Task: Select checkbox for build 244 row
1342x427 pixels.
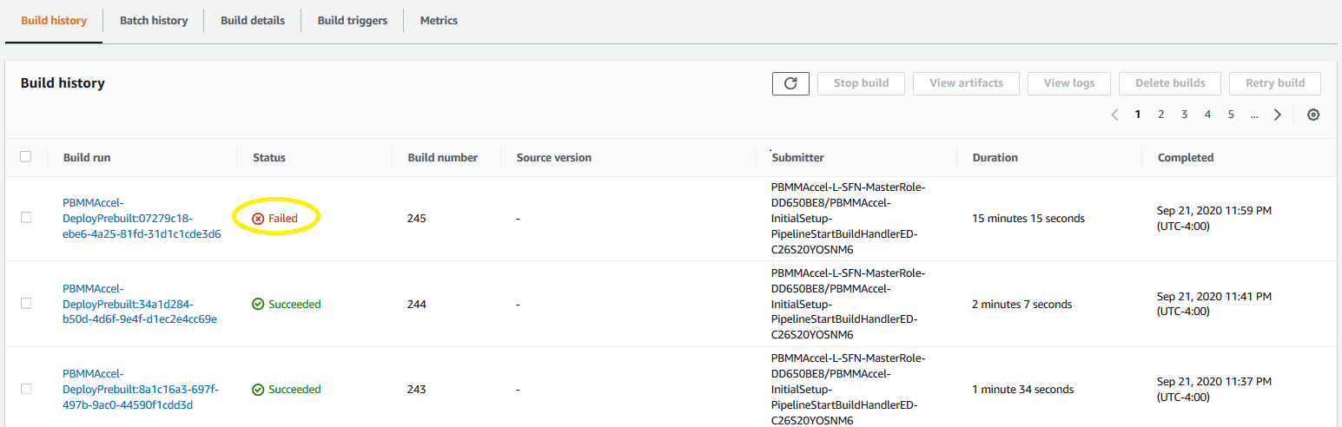Action: (x=26, y=304)
